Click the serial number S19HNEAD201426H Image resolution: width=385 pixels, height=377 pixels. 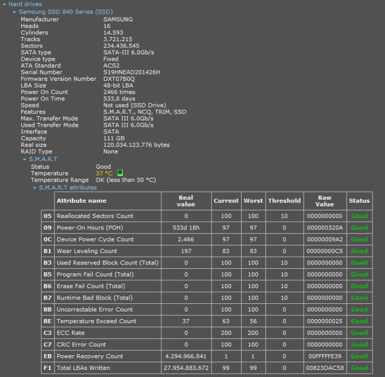tap(131, 73)
